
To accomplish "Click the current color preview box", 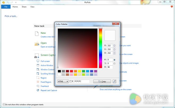I will (110, 35).
